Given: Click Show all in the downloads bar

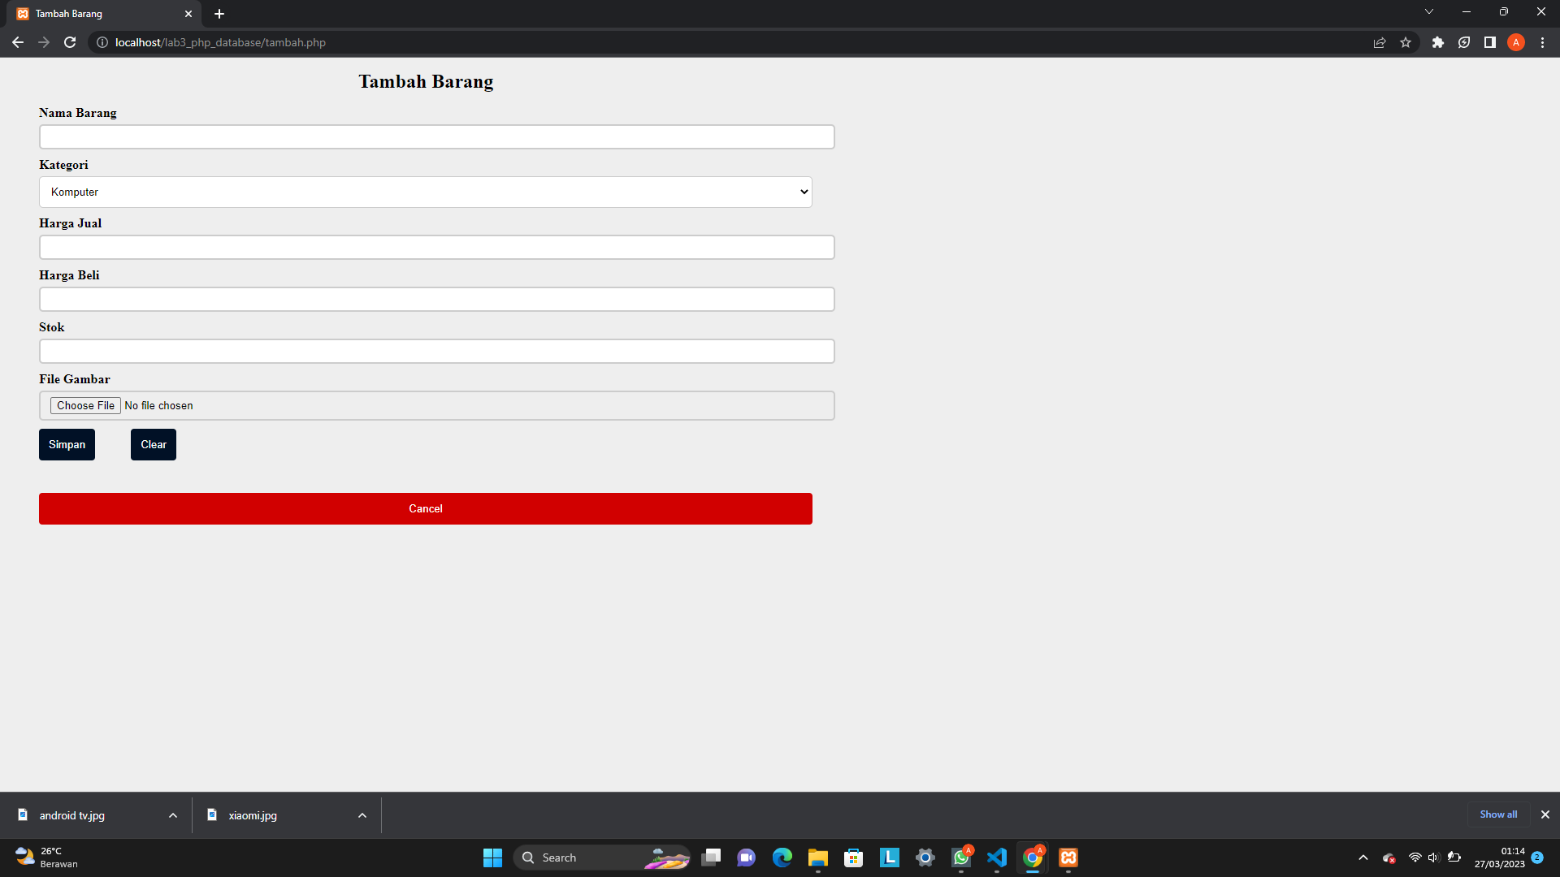Looking at the screenshot, I should 1498,814.
